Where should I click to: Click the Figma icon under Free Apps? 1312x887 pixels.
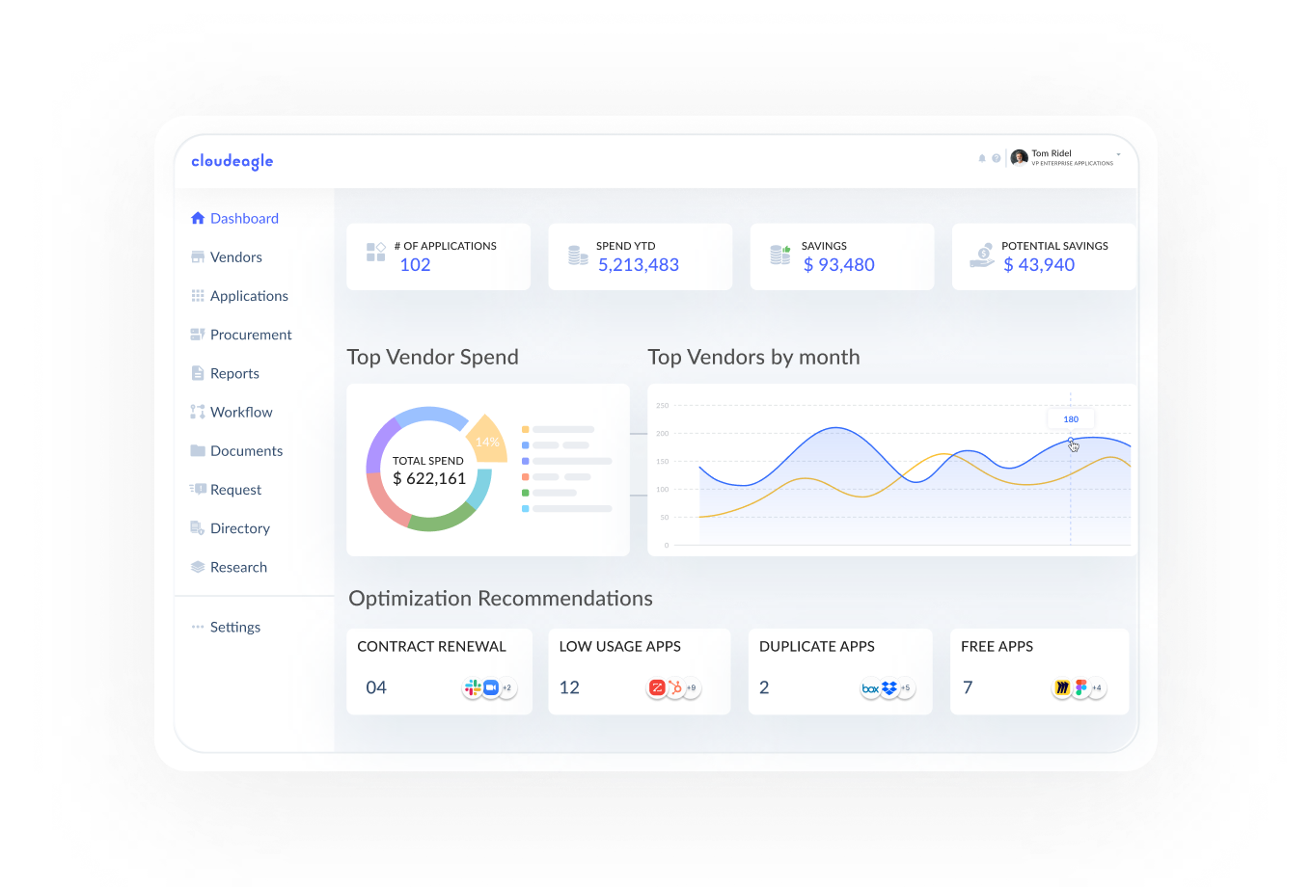[1080, 687]
